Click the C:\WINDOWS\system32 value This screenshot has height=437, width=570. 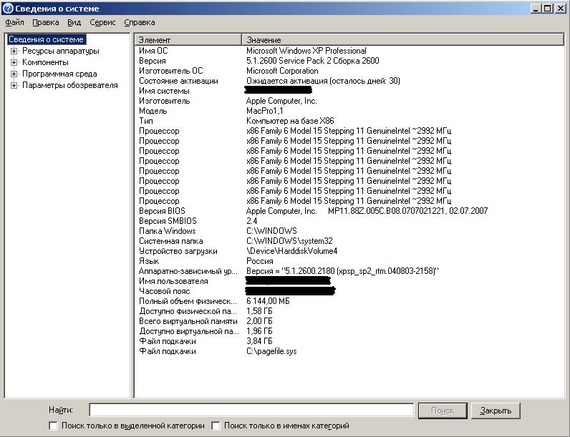[x=289, y=241]
